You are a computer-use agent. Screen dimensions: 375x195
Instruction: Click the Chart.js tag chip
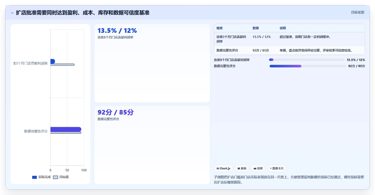[223, 168]
